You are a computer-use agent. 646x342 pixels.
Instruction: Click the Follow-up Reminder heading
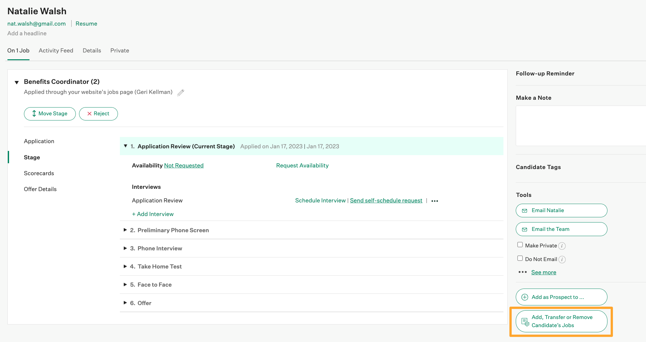(x=545, y=74)
